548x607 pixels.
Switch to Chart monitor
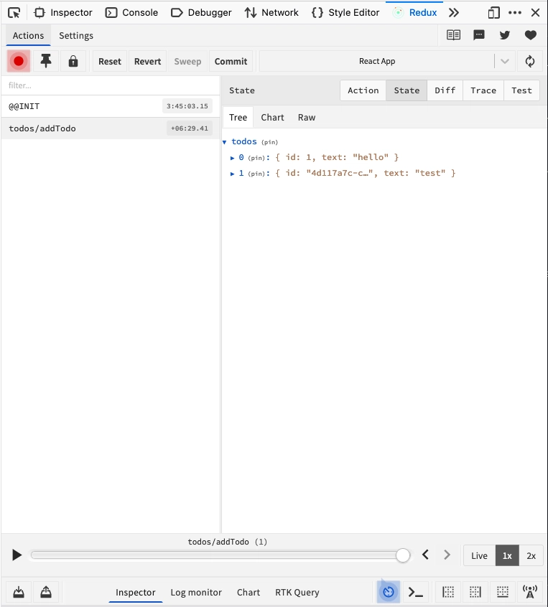point(249,592)
